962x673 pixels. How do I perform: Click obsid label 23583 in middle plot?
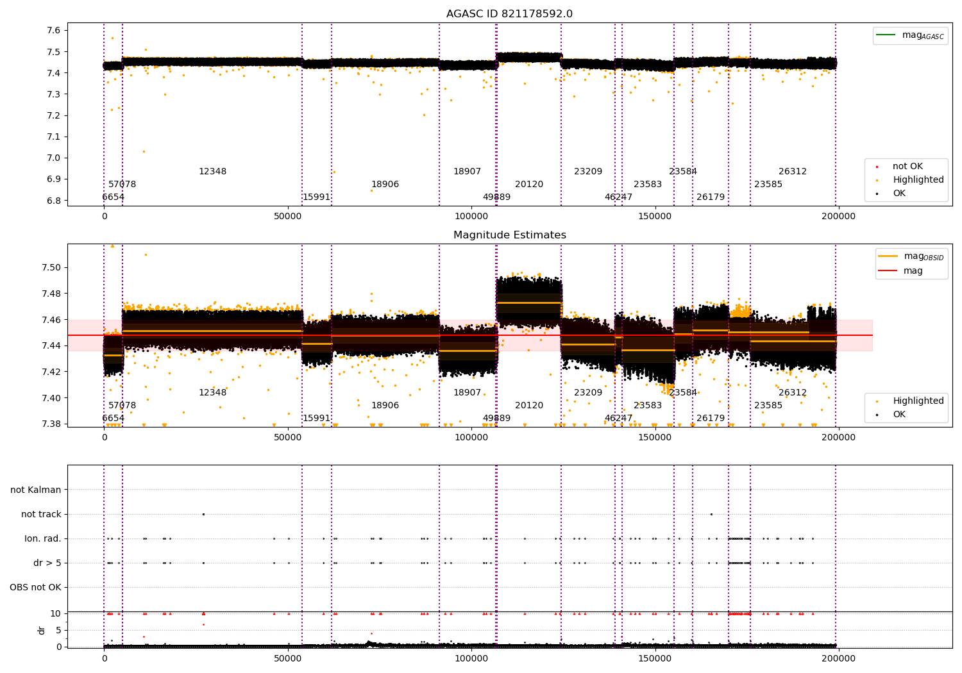coord(648,406)
